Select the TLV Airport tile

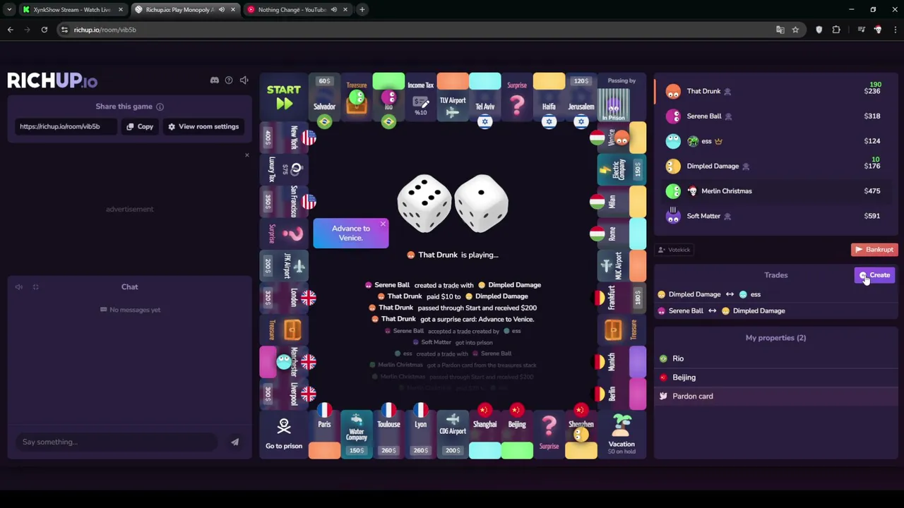(x=453, y=98)
